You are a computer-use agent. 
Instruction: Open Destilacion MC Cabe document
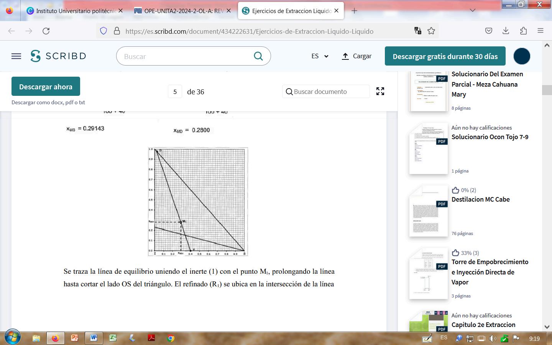click(x=481, y=199)
